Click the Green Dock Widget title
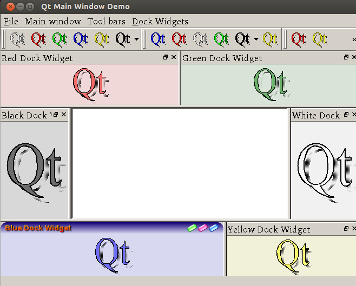Image resolution: width=356 pixels, height=286 pixels. pos(222,58)
